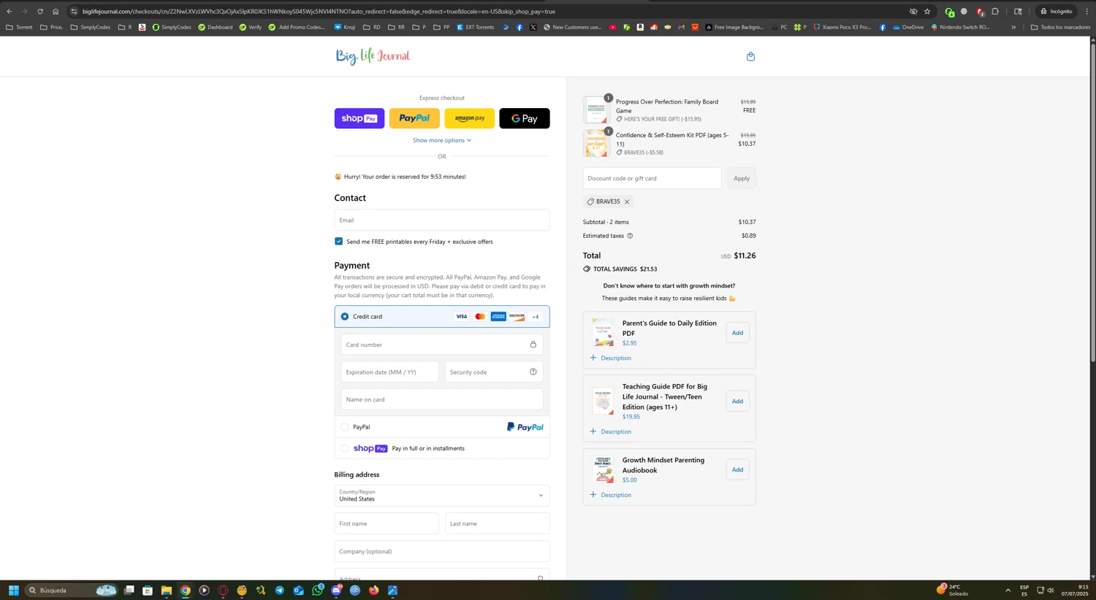
Task: Open File Explorer from taskbar
Action: tap(167, 591)
